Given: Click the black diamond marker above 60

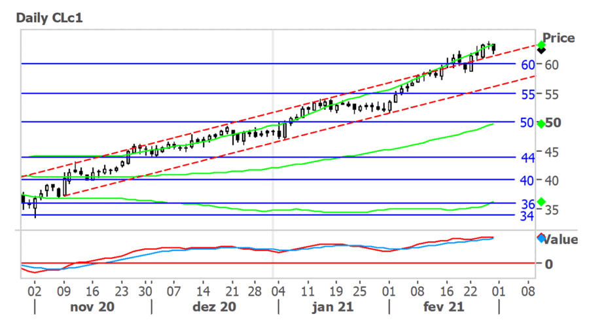Looking at the screenshot, I should (x=541, y=50).
